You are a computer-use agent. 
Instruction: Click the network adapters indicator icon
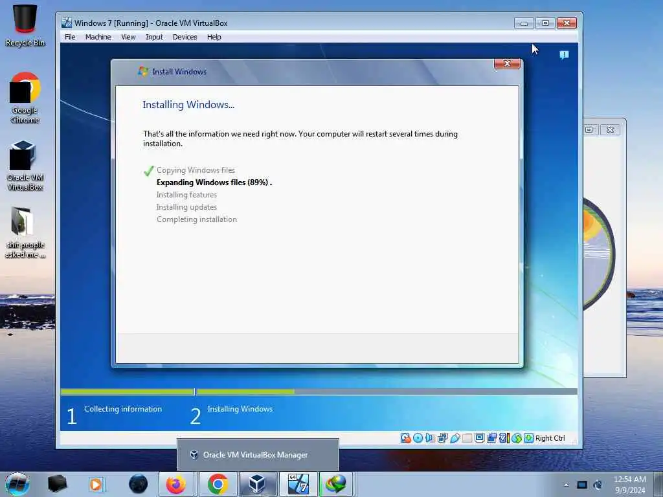442,438
